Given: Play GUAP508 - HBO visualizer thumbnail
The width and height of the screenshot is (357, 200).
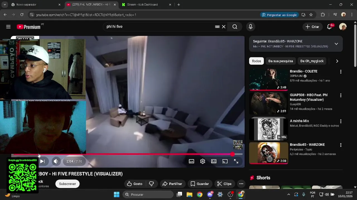Looking at the screenshot, I should [268, 103].
